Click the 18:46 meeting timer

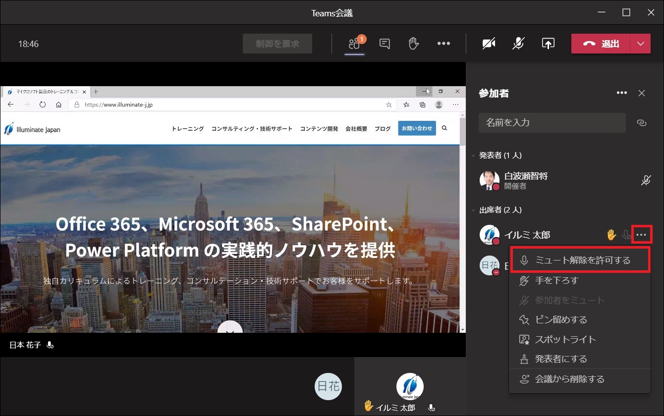[29, 44]
